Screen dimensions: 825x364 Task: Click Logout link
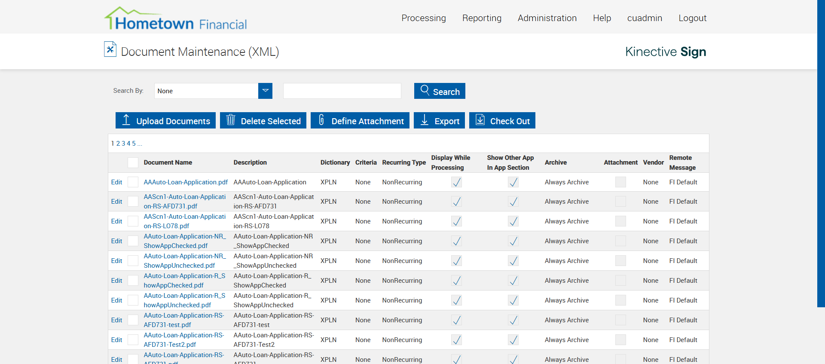pos(692,18)
